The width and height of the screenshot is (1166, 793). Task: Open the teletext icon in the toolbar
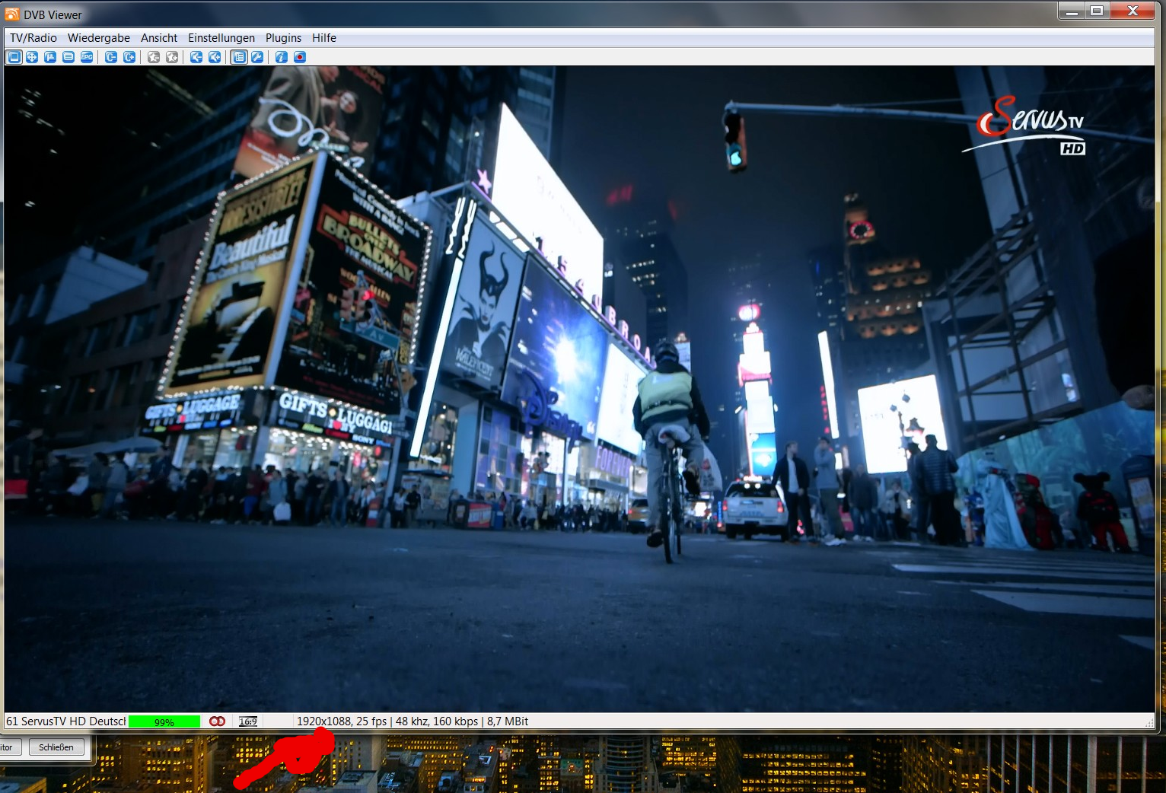pyautogui.click(x=68, y=57)
